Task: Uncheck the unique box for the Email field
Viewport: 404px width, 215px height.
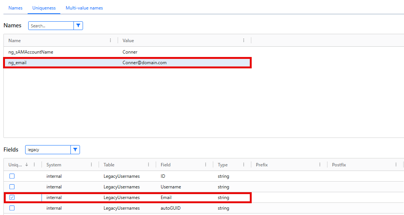Action: 12,198
